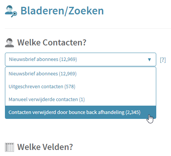The height and width of the screenshot is (156, 171).
Task: Pick Manueel verwijderde contacten (1) option
Action: [x=81, y=100]
